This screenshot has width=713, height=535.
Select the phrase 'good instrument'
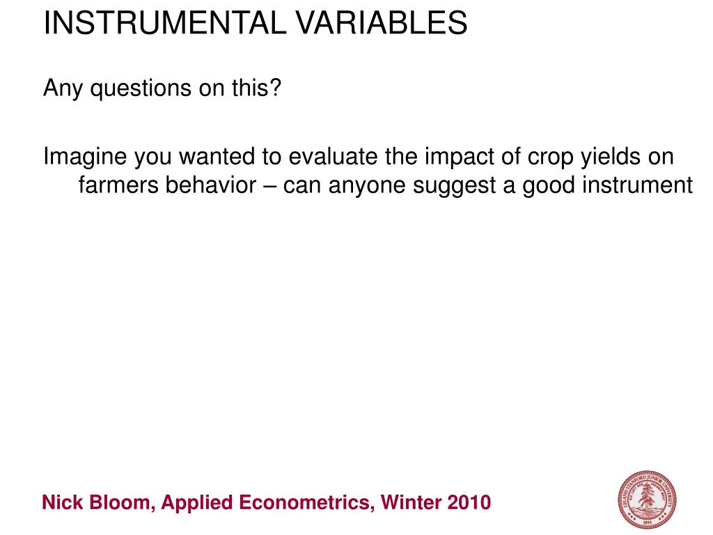pos(607,185)
